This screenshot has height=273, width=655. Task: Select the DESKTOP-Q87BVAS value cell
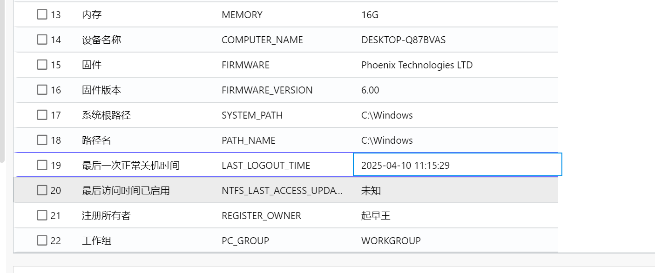403,40
